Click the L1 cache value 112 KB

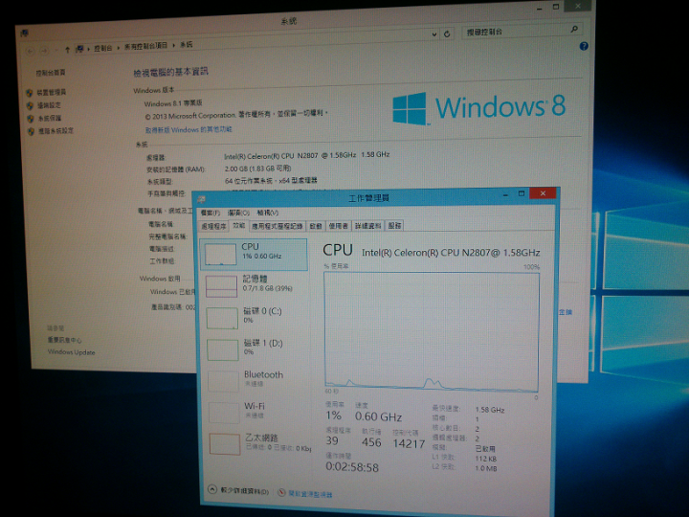pyautogui.click(x=485, y=459)
